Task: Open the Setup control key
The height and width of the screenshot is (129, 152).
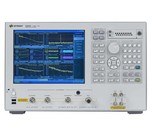Action: pyautogui.click(x=96, y=80)
